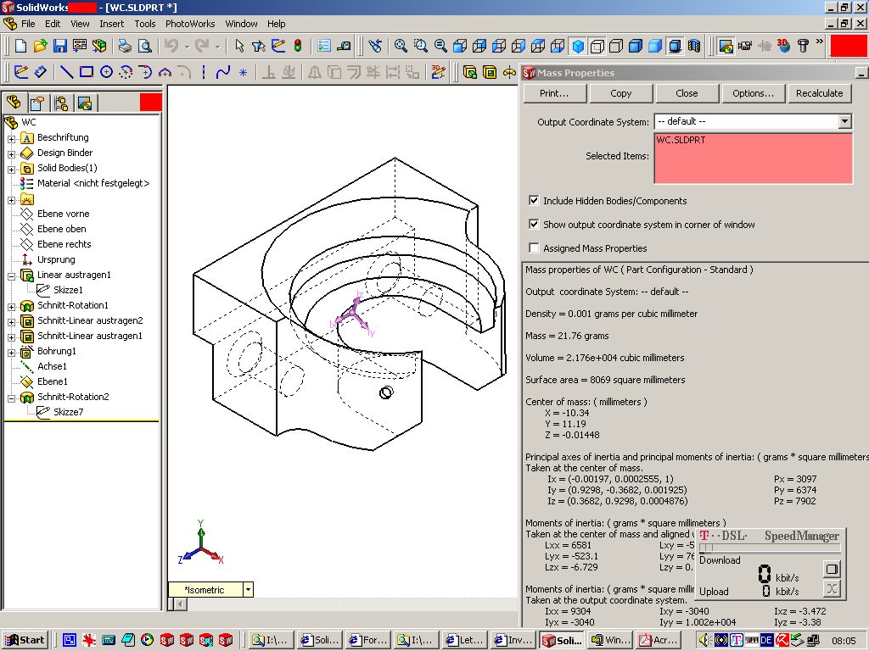Image resolution: width=869 pixels, height=651 pixels.
Task: Enable Assigned Mass Properties checkbox
Action: tap(534, 248)
